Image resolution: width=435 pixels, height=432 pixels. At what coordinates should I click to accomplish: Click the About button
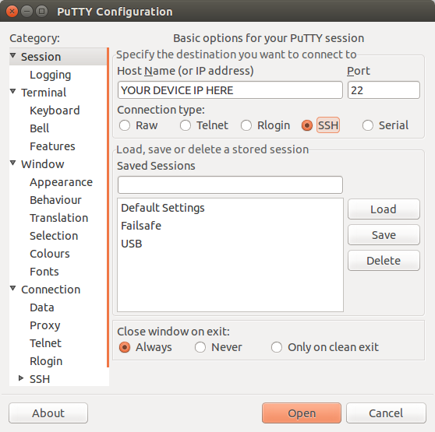pos(48,413)
